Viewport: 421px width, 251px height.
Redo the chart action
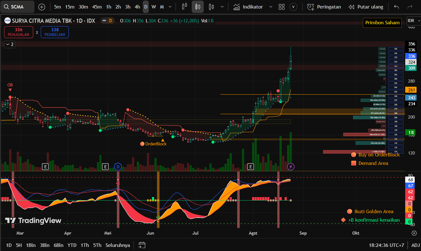(x=410, y=7)
